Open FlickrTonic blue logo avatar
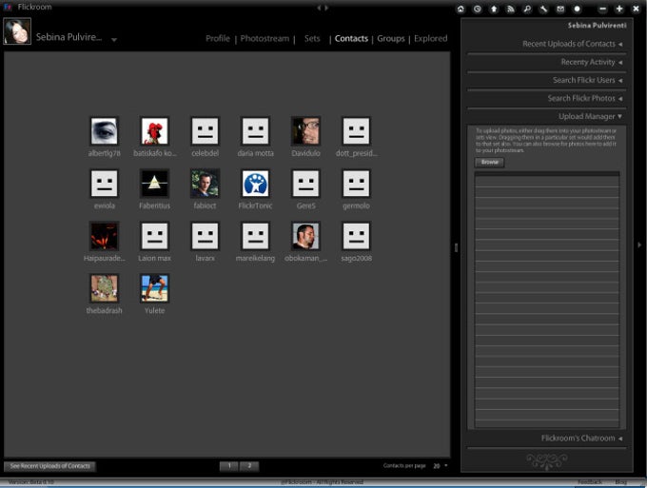Image resolution: width=647 pixels, height=488 pixels. (255, 184)
